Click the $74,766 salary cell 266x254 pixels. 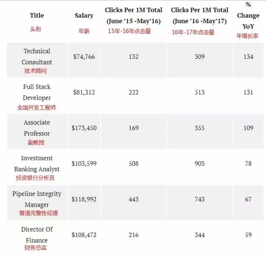[x=84, y=57]
